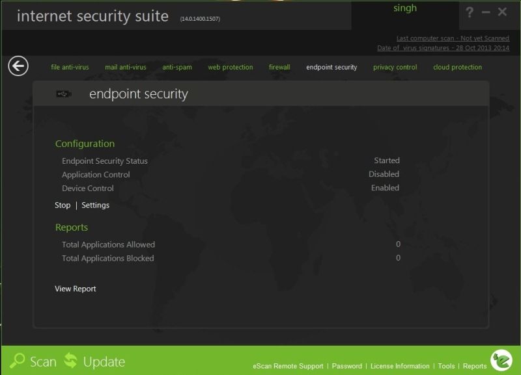The height and width of the screenshot is (375, 521).
Task: Select the endpoint security tab
Action: click(x=331, y=67)
